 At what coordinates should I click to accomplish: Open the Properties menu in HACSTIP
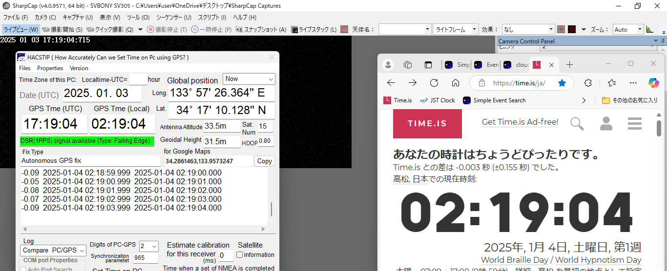coord(50,68)
